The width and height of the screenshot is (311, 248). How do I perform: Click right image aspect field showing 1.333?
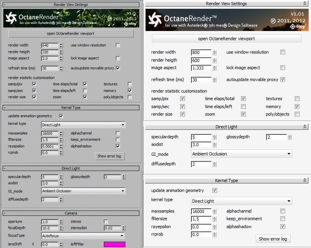(x=201, y=68)
